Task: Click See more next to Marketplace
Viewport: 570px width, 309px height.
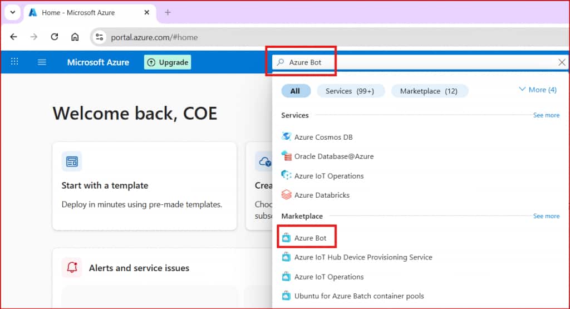Action: click(x=546, y=216)
